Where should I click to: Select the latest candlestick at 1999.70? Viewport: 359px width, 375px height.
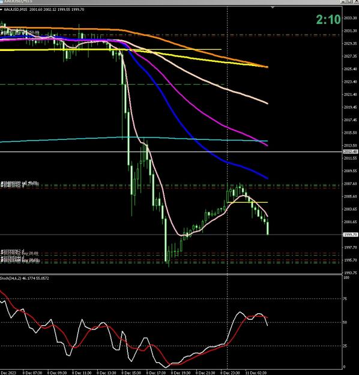tap(268, 228)
